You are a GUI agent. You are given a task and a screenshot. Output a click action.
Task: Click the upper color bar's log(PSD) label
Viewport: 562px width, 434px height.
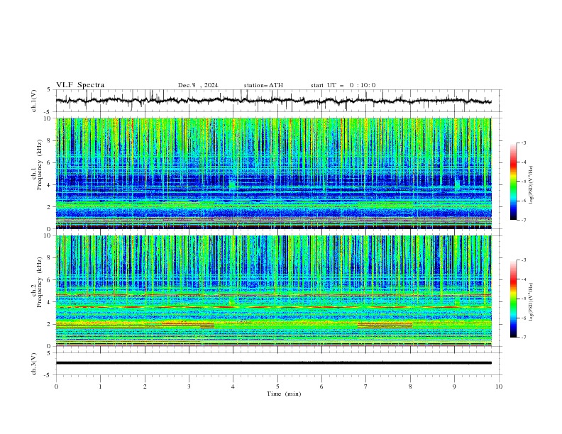click(531, 185)
